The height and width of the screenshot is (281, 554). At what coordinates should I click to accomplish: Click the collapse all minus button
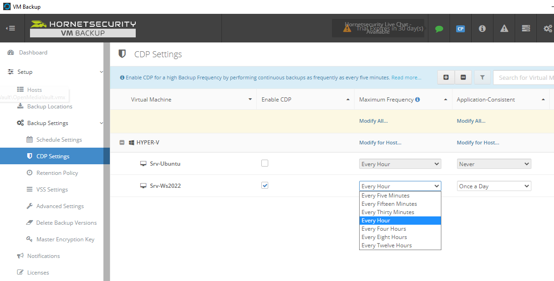463,78
